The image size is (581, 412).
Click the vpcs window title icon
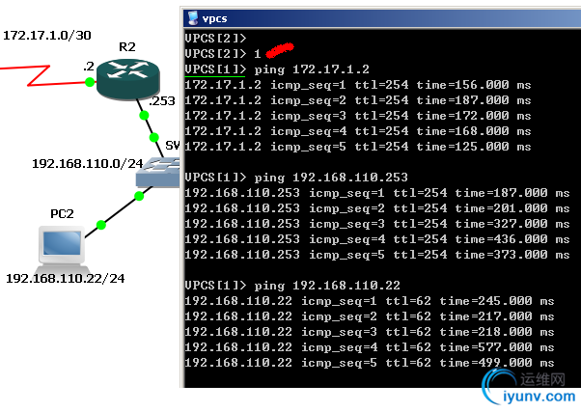pos(193,18)
